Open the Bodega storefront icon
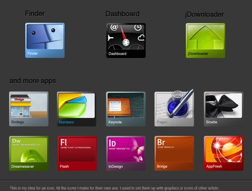 (29, 109)
